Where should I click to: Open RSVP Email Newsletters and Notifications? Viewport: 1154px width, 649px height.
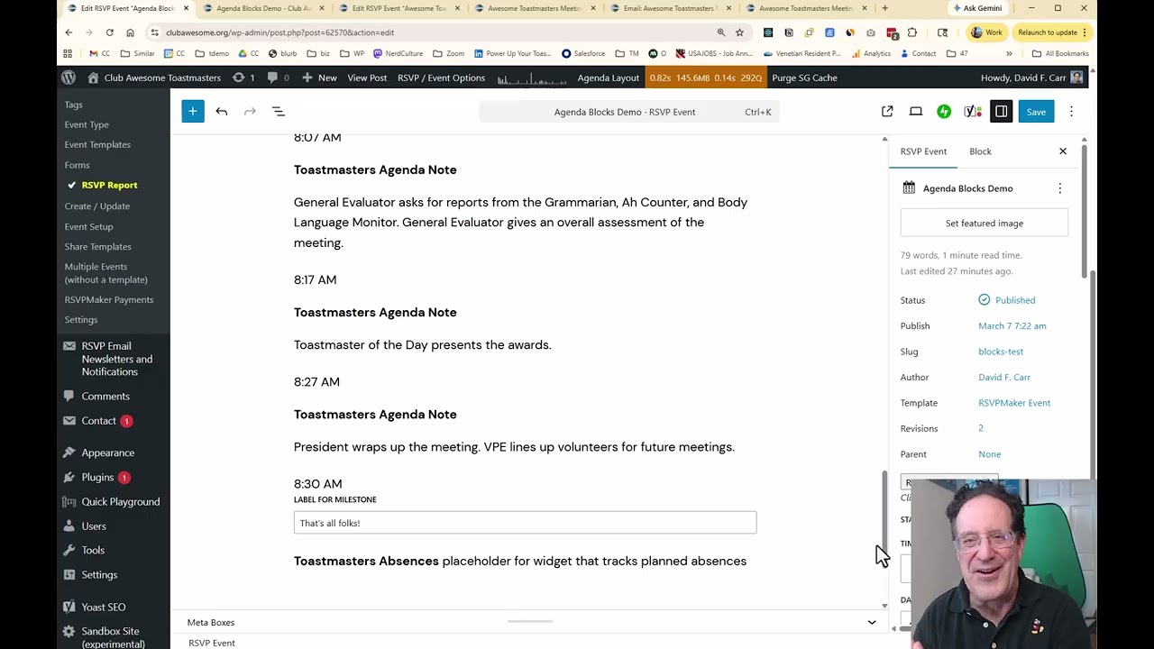click(115, 359)
